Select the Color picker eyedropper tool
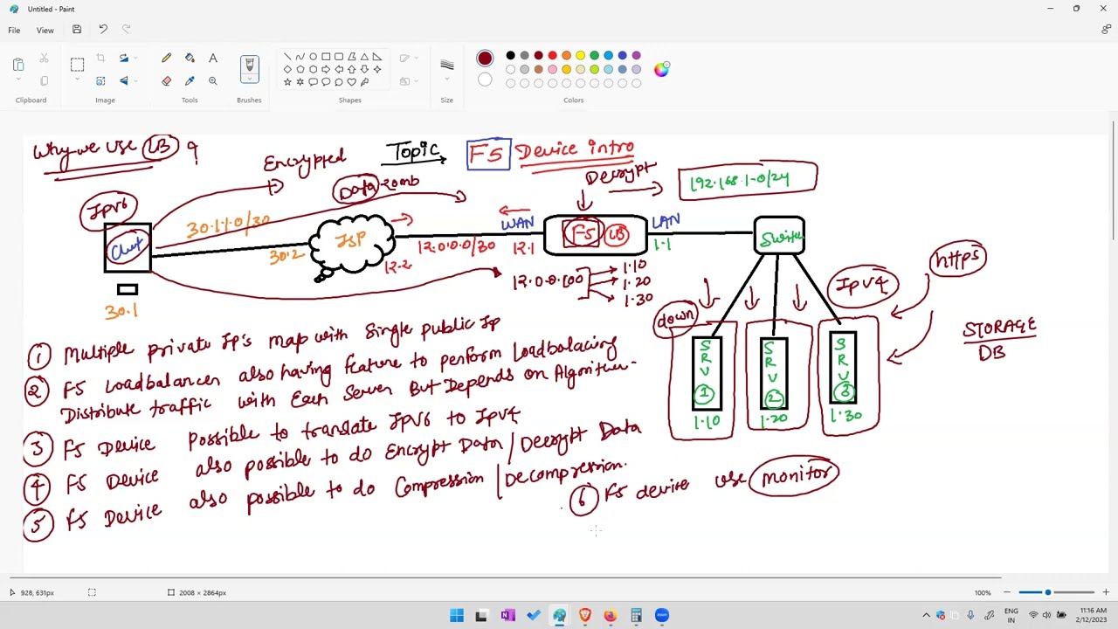This screenshot has height=629, width=1118. [190, 81]
